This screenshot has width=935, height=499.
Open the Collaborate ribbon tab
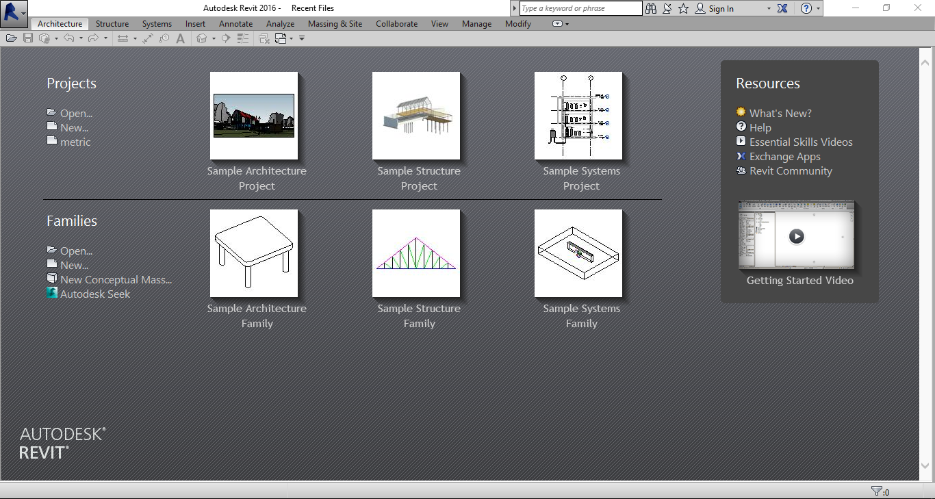pos(396,24)
